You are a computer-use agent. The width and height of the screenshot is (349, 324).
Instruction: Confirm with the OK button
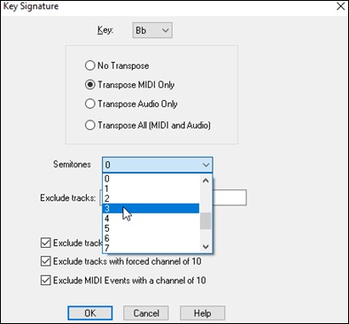[90, 312]
